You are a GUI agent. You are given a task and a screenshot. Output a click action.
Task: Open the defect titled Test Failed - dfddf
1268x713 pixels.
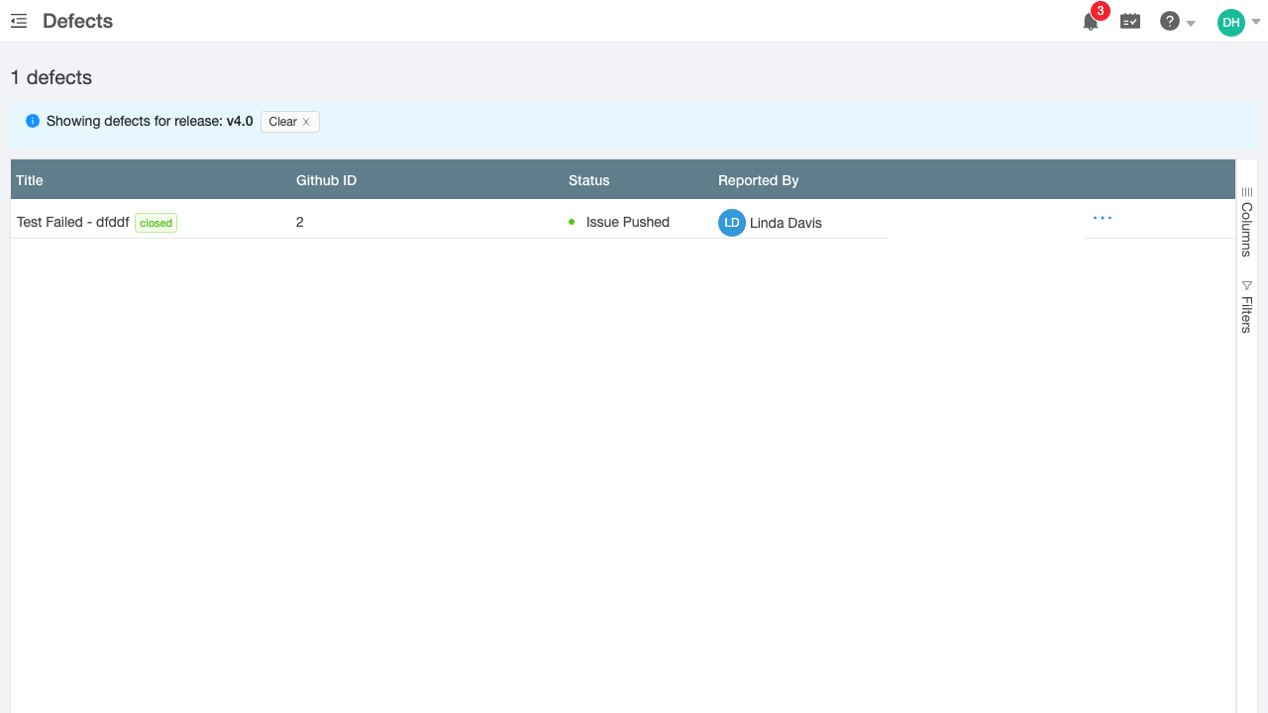71,222
